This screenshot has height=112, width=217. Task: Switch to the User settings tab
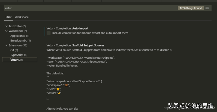[x=9, y=17]
